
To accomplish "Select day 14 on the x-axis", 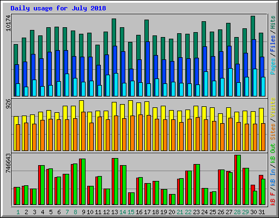I will tap(123, 212).
